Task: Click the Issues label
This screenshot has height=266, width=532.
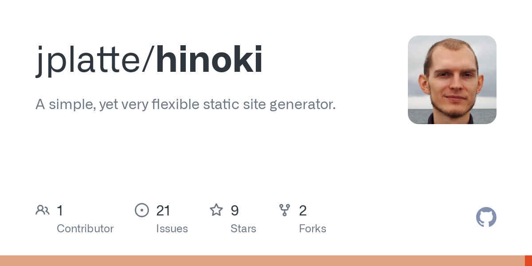Action: click(172, 229)
